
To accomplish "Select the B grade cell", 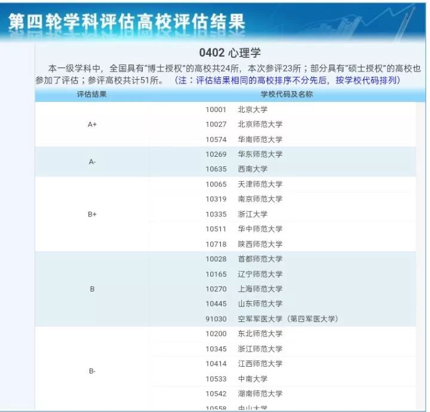I will pyautogui.click(x=92, y=289).
